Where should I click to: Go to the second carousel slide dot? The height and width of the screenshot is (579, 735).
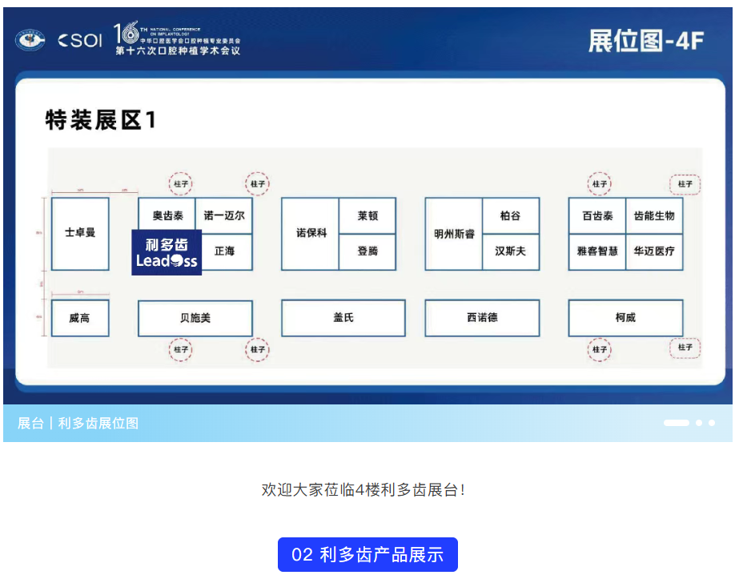tap(699, 423)
